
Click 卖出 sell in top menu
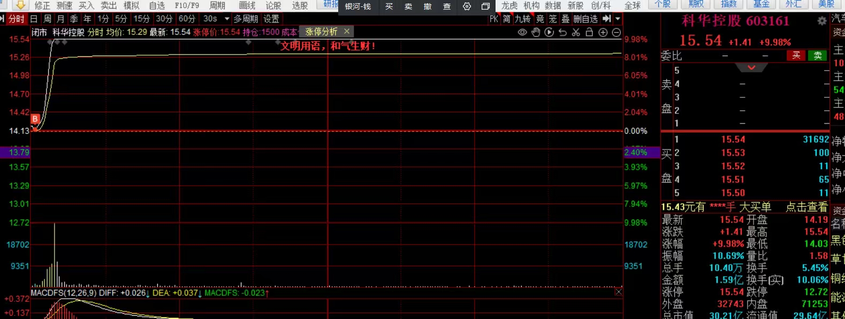[x=109, y=5]
